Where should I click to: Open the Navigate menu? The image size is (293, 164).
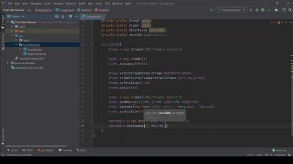point(36,4)
